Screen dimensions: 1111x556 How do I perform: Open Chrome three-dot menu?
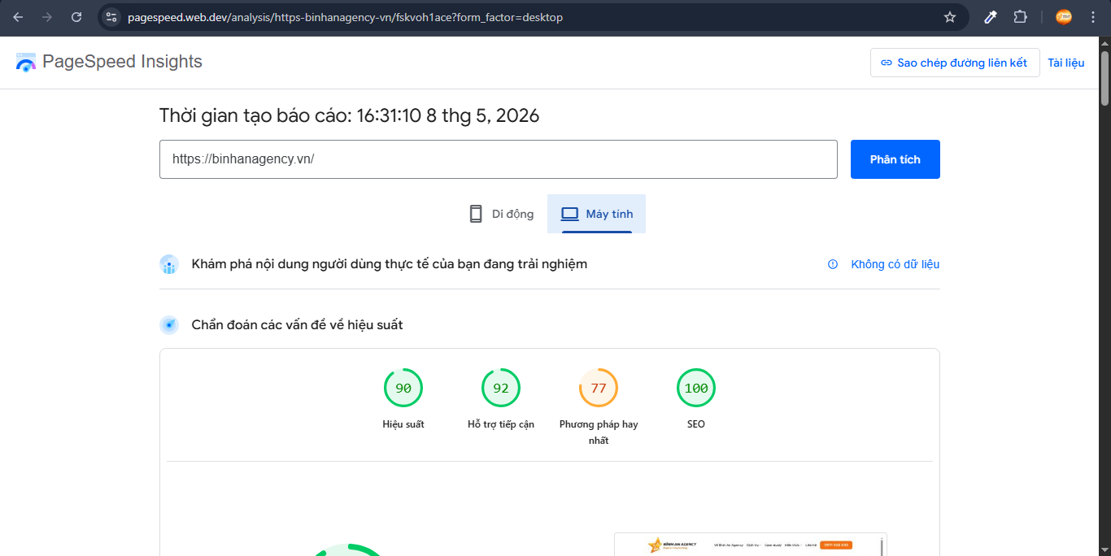(x=1092, y=17)
